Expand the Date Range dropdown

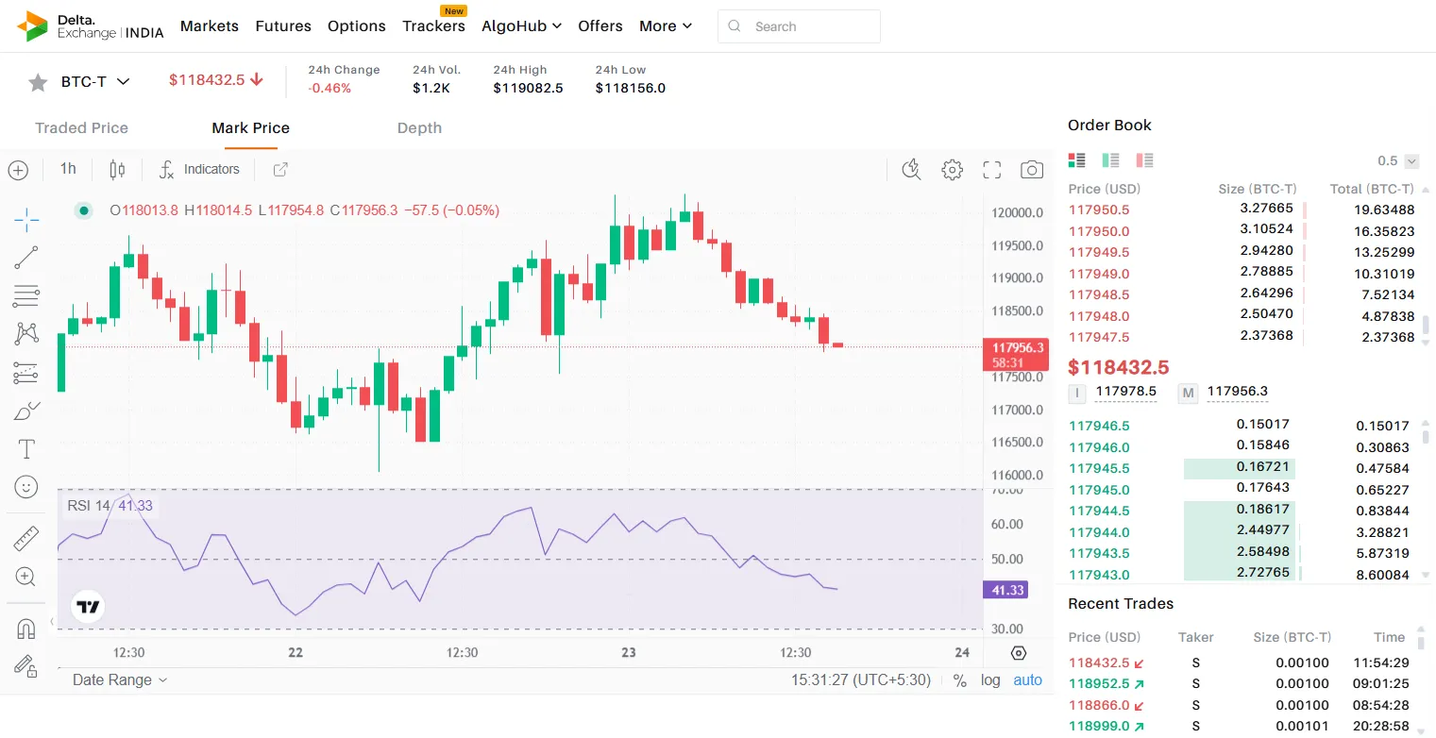118,679
